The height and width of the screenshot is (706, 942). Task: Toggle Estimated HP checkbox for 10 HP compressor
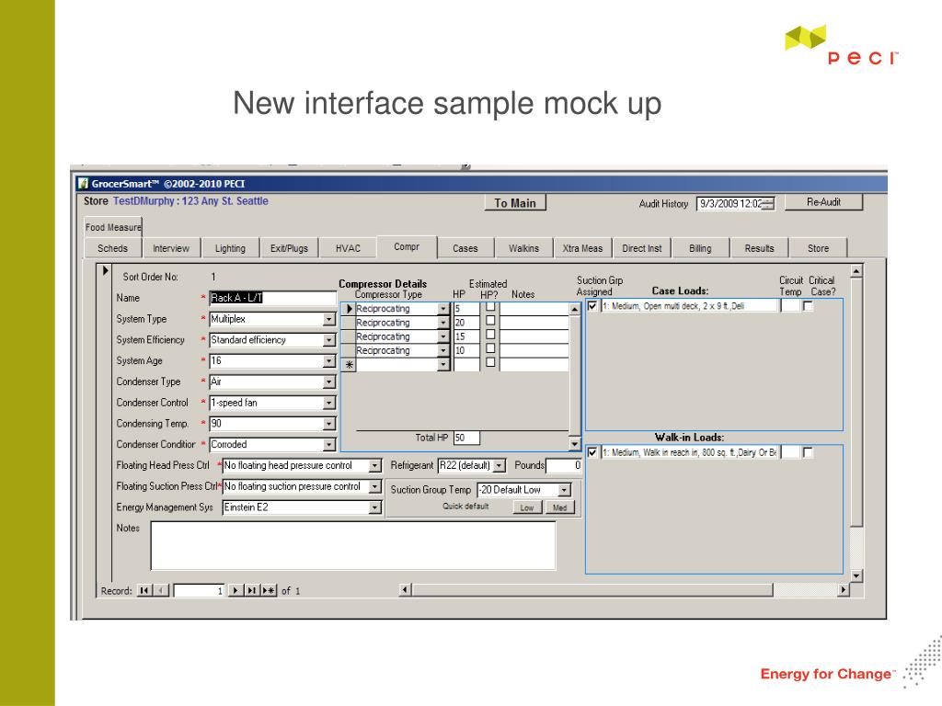[x=491, y=348]
